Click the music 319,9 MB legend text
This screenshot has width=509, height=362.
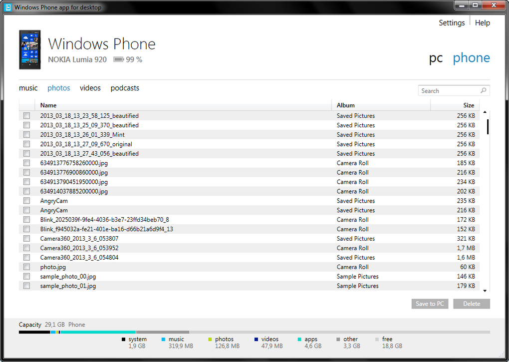[181, 343]
